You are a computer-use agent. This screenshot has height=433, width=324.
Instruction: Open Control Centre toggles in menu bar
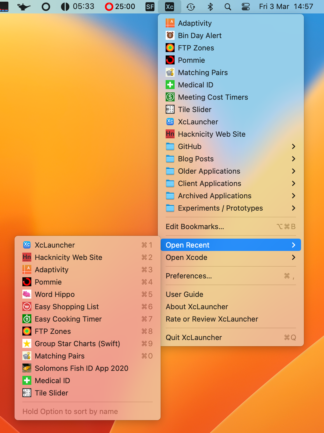coord(246,7)
